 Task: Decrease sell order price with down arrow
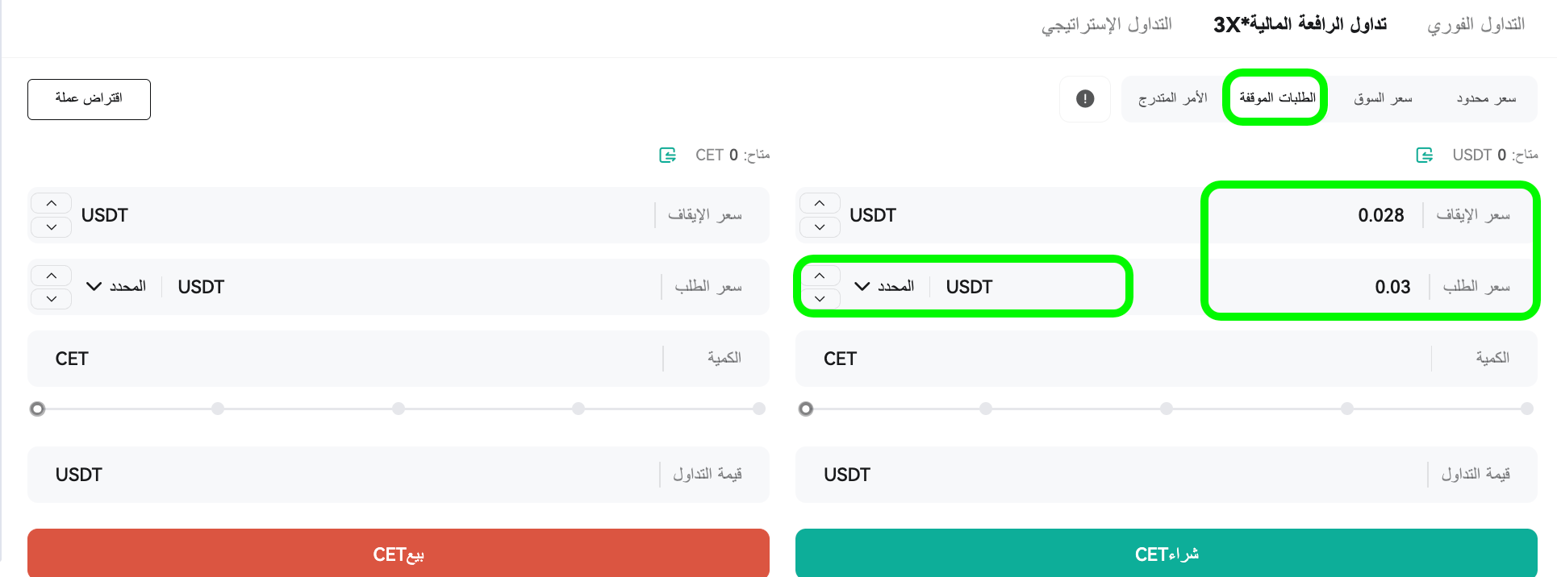click(x=52, y=299)
